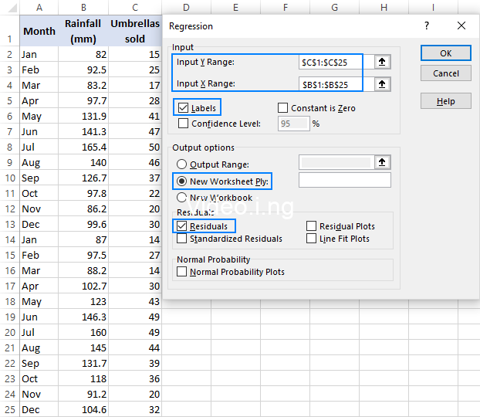
Task: Click the umbrellas cell 36
Action: coord(135,378)
